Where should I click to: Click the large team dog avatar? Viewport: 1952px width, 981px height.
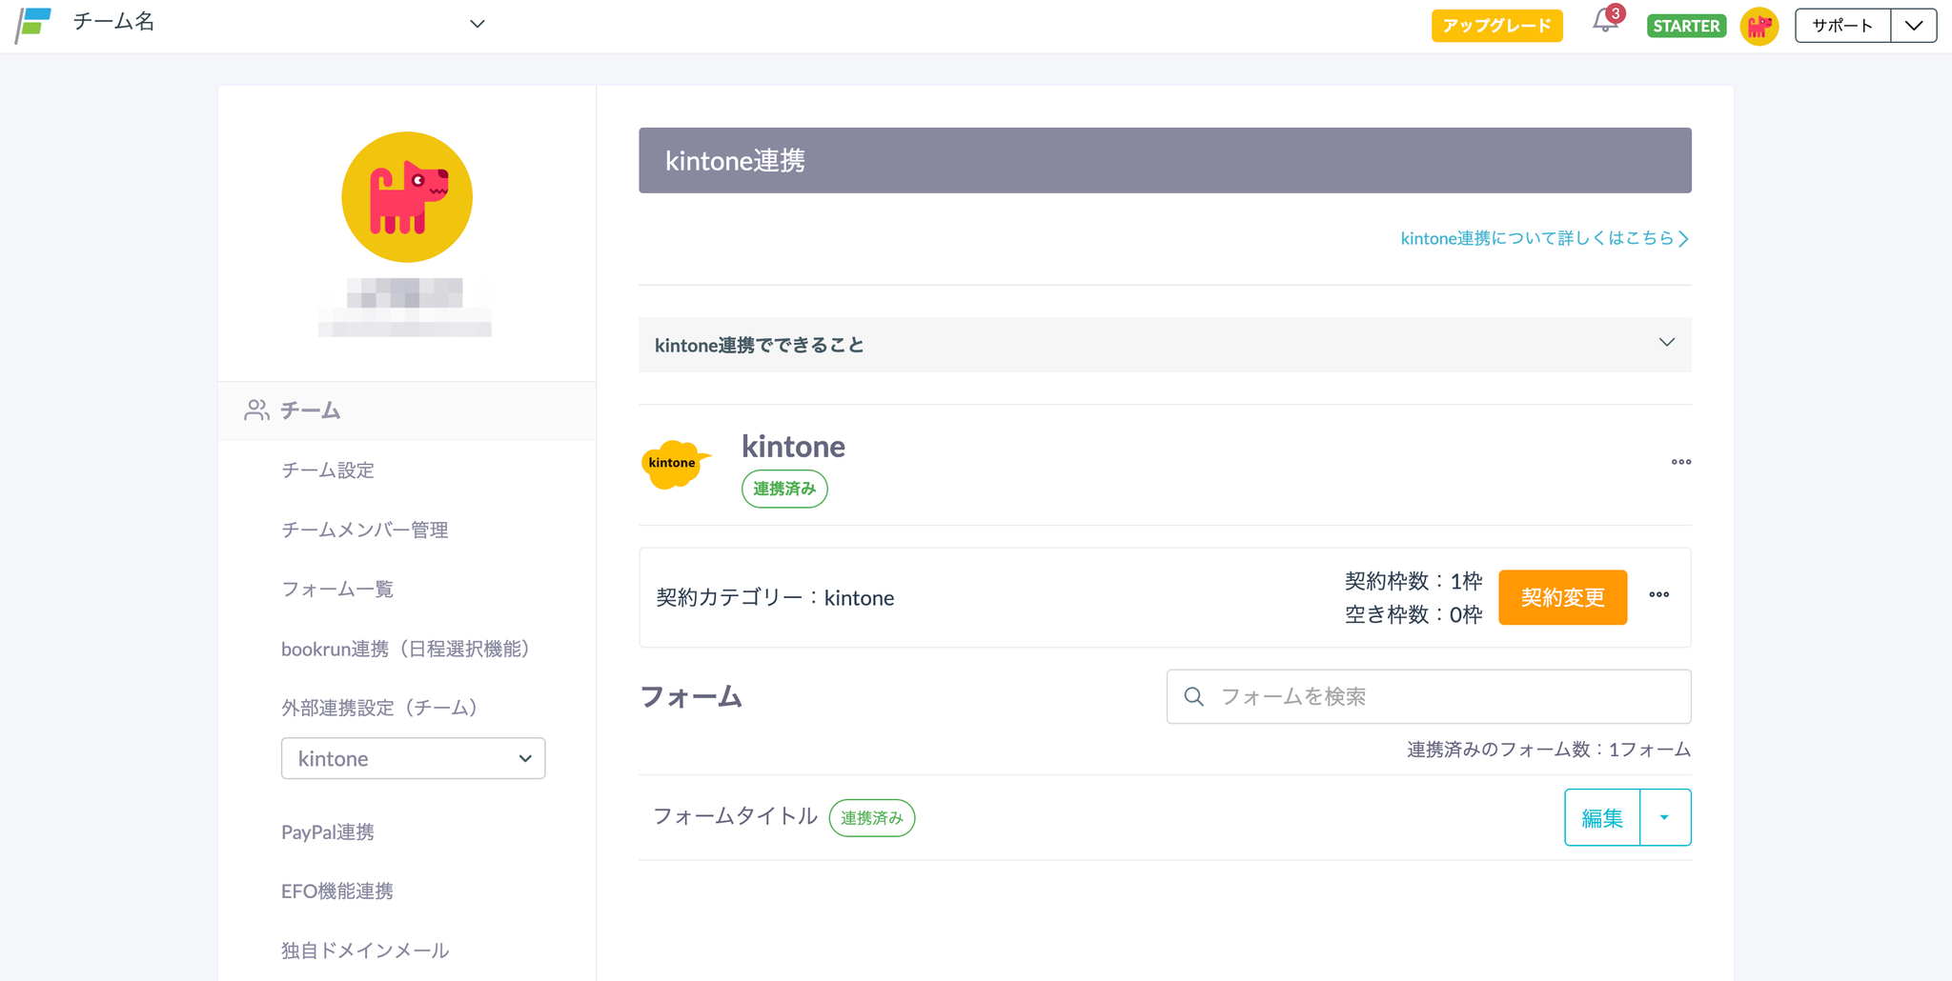click(x=407, y=197)
